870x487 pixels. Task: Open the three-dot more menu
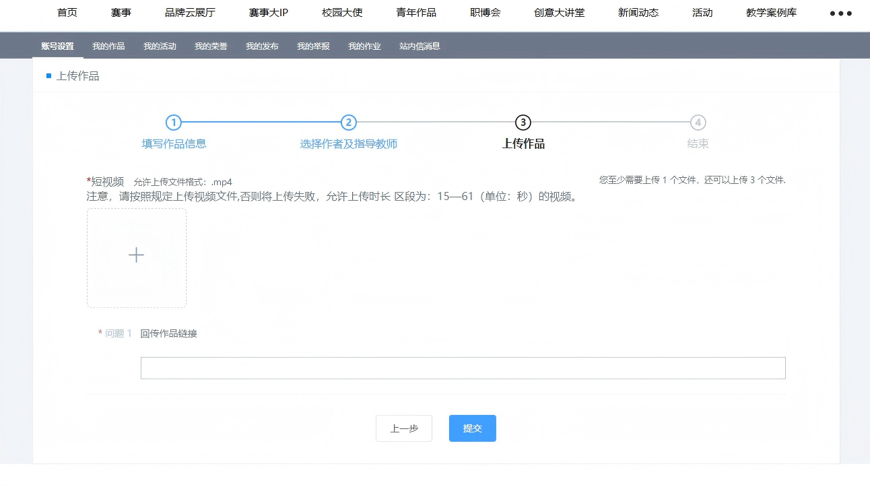point(840,13)
